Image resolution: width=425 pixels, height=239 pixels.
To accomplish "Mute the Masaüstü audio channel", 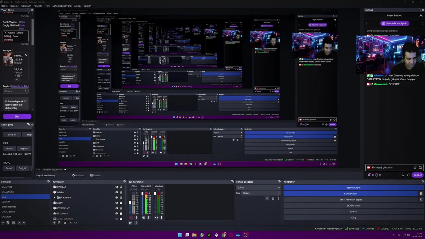I will [x=143, y=218].
